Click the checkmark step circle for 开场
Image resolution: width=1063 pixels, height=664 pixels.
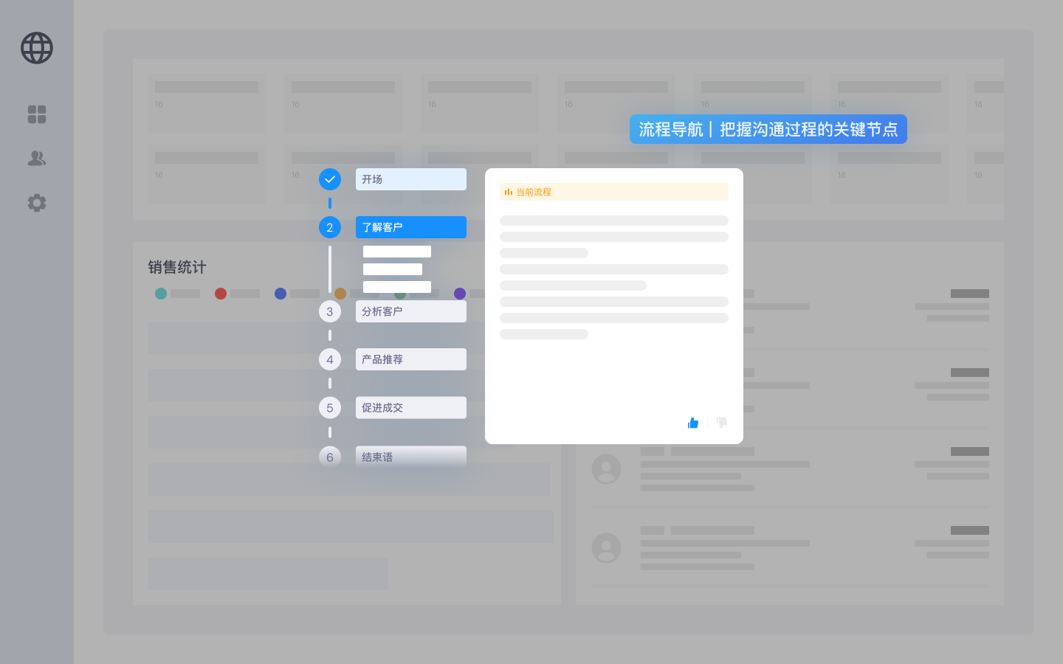(330, 179)
